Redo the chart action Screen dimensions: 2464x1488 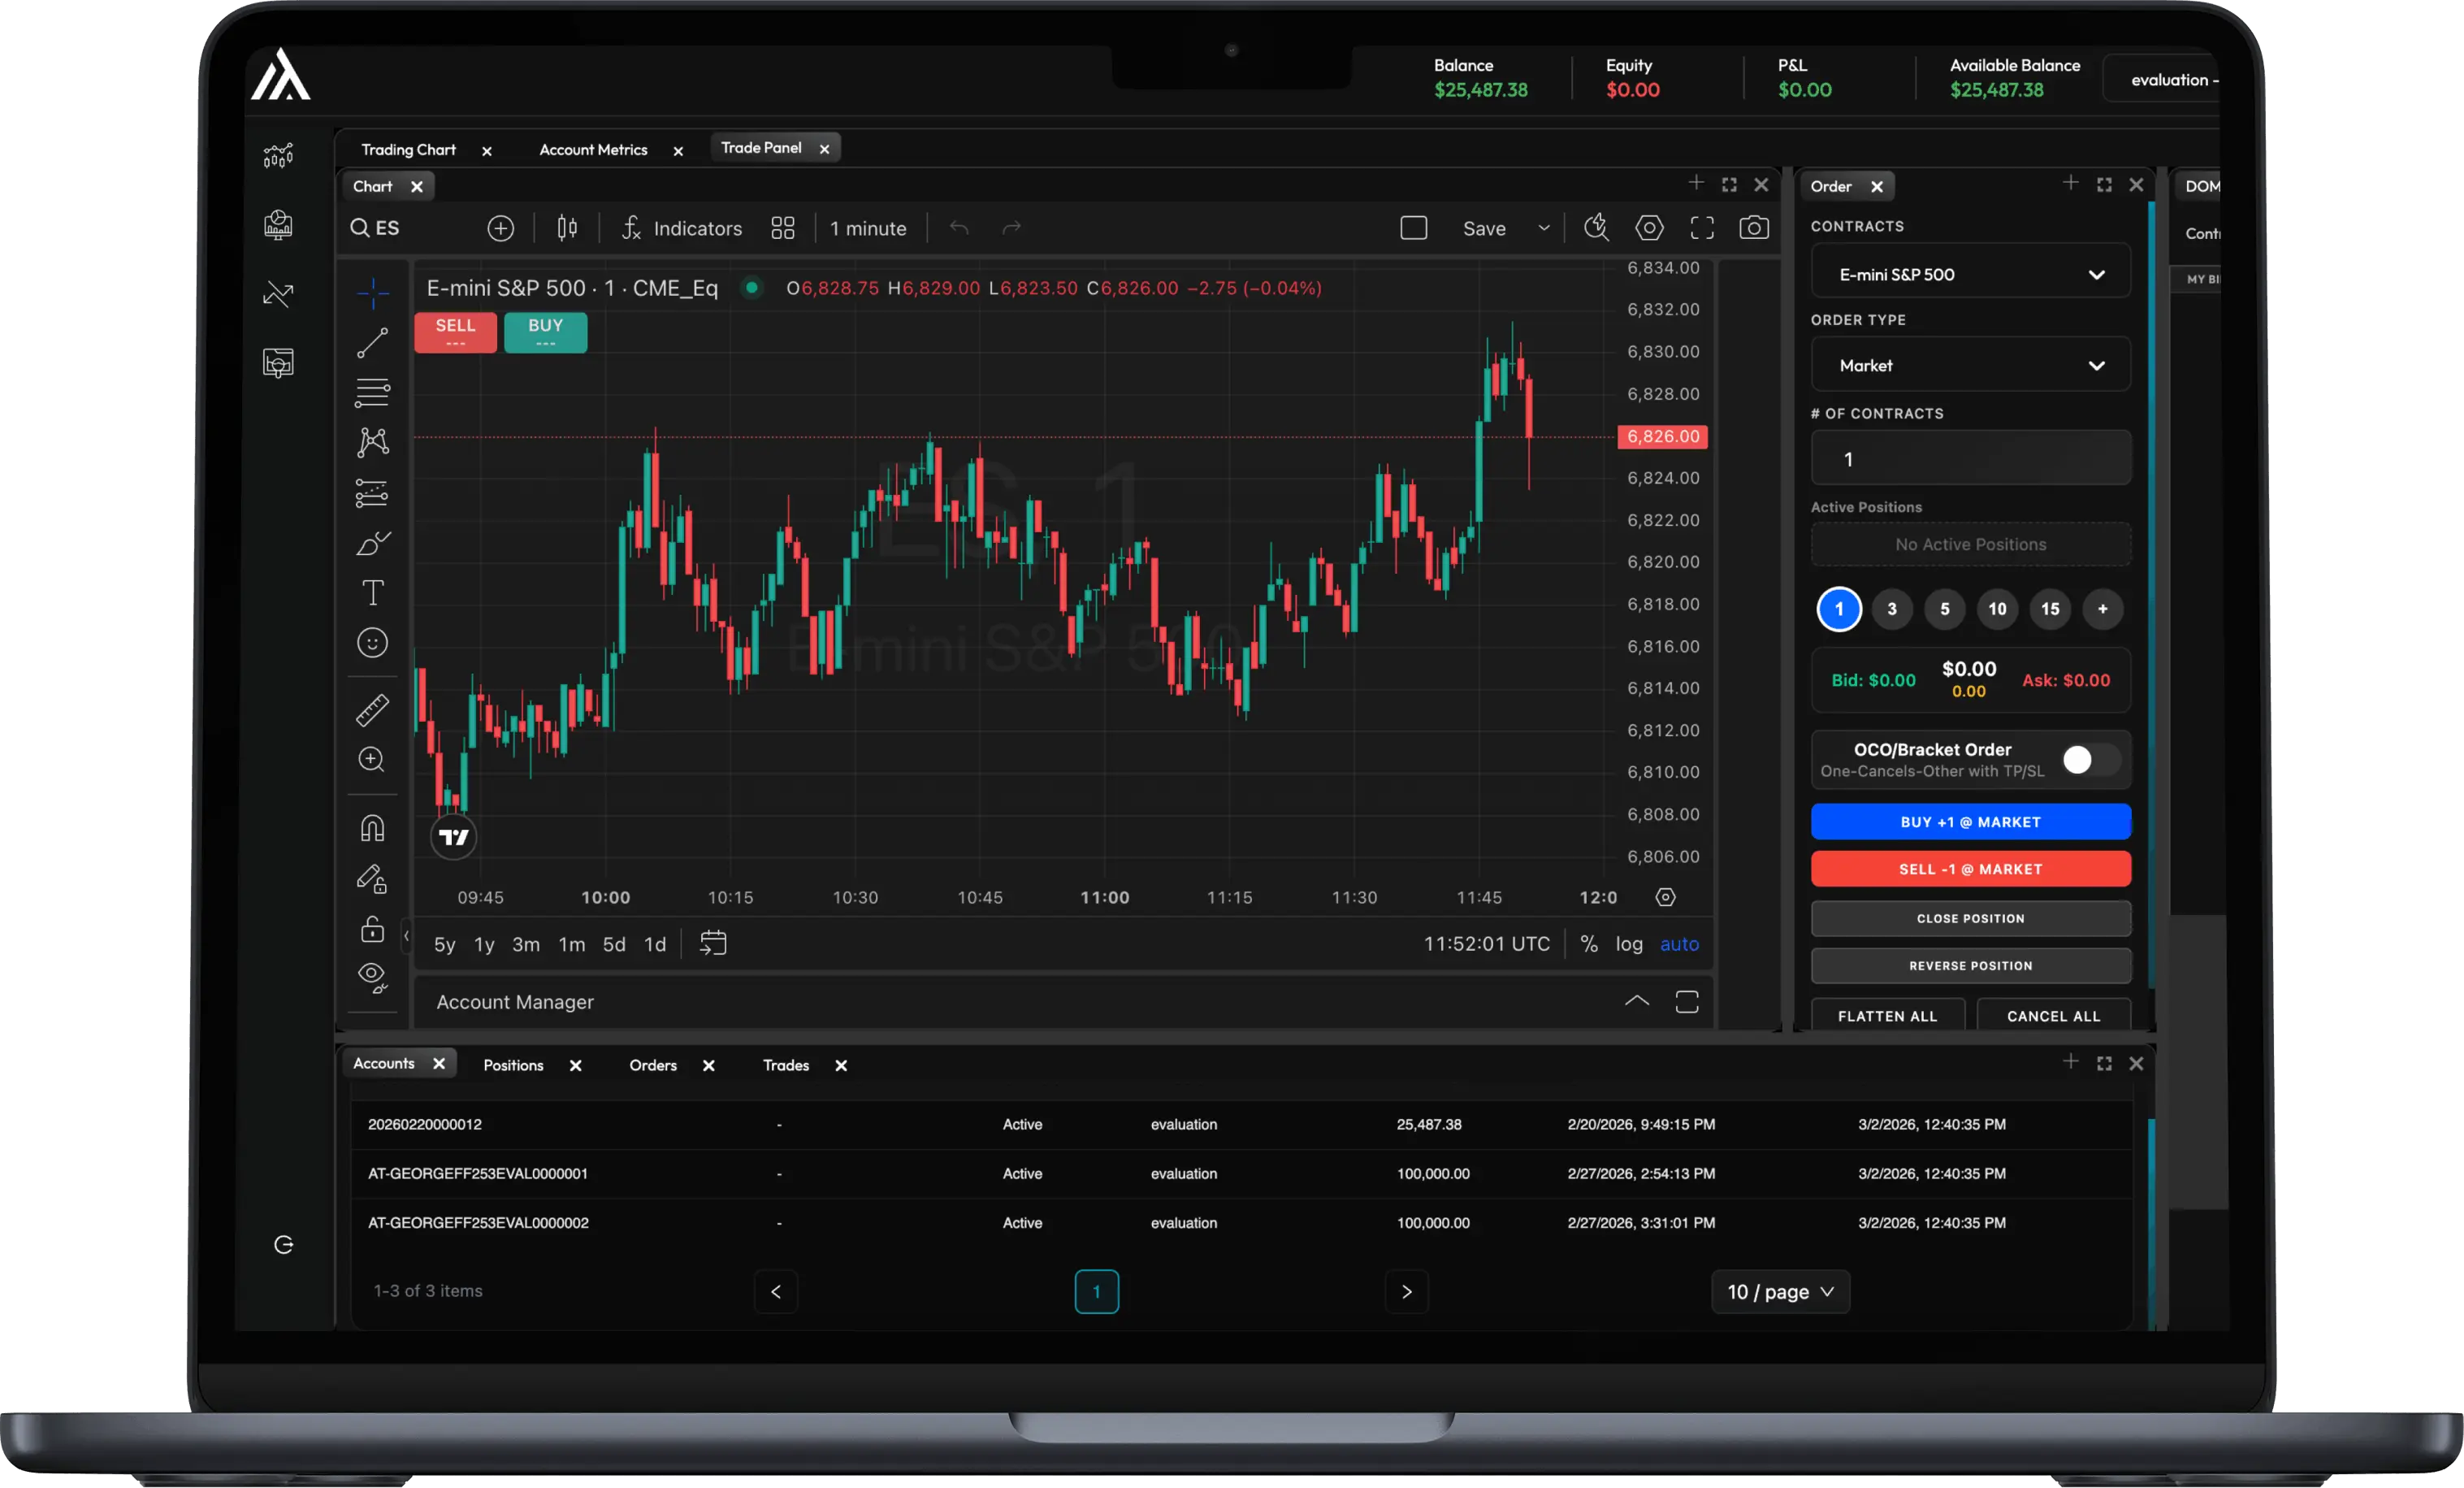[1012, 228]
